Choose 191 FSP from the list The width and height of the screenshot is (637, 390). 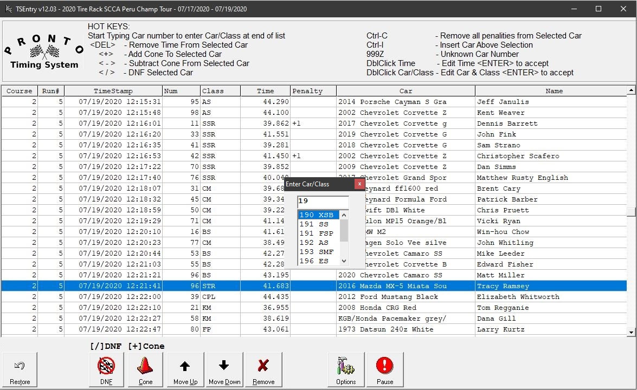click(x=319, y=233)
